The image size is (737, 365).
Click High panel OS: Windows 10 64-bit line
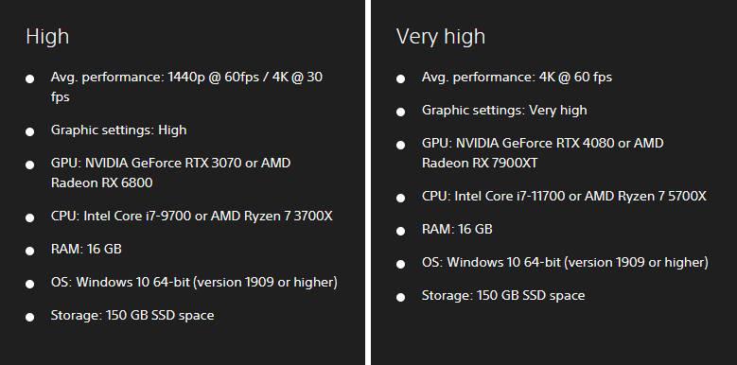click(x=194, y=283)
